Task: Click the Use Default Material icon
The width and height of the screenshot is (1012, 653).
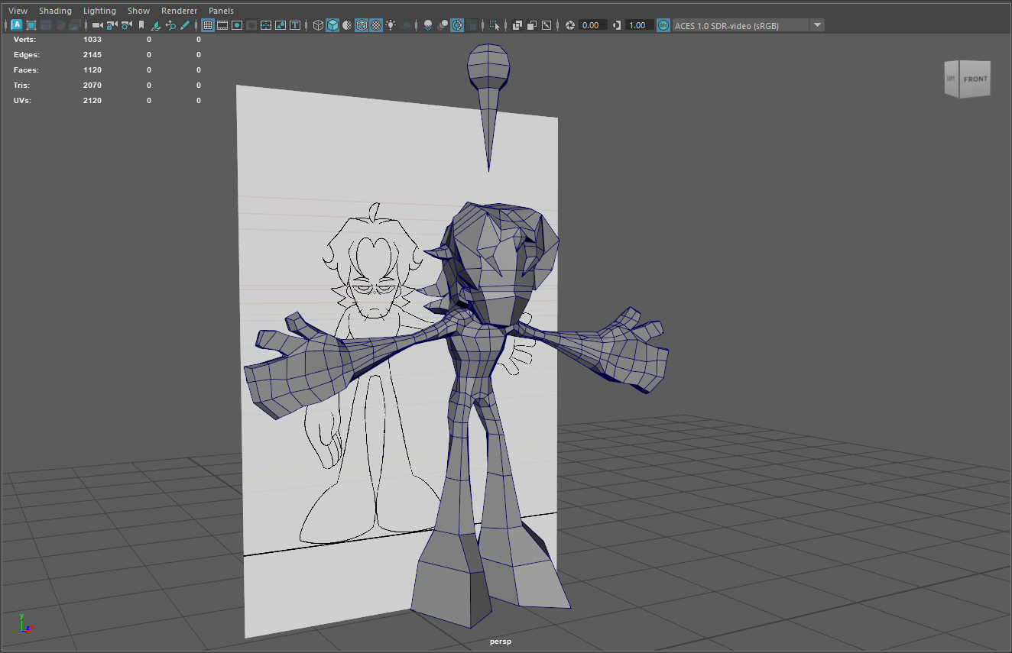Action: pos(347,25)
